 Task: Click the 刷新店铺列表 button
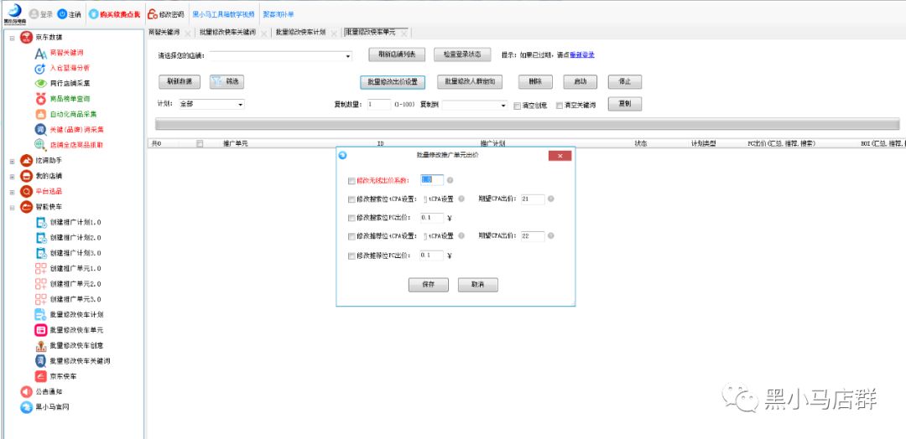[397, 54]
